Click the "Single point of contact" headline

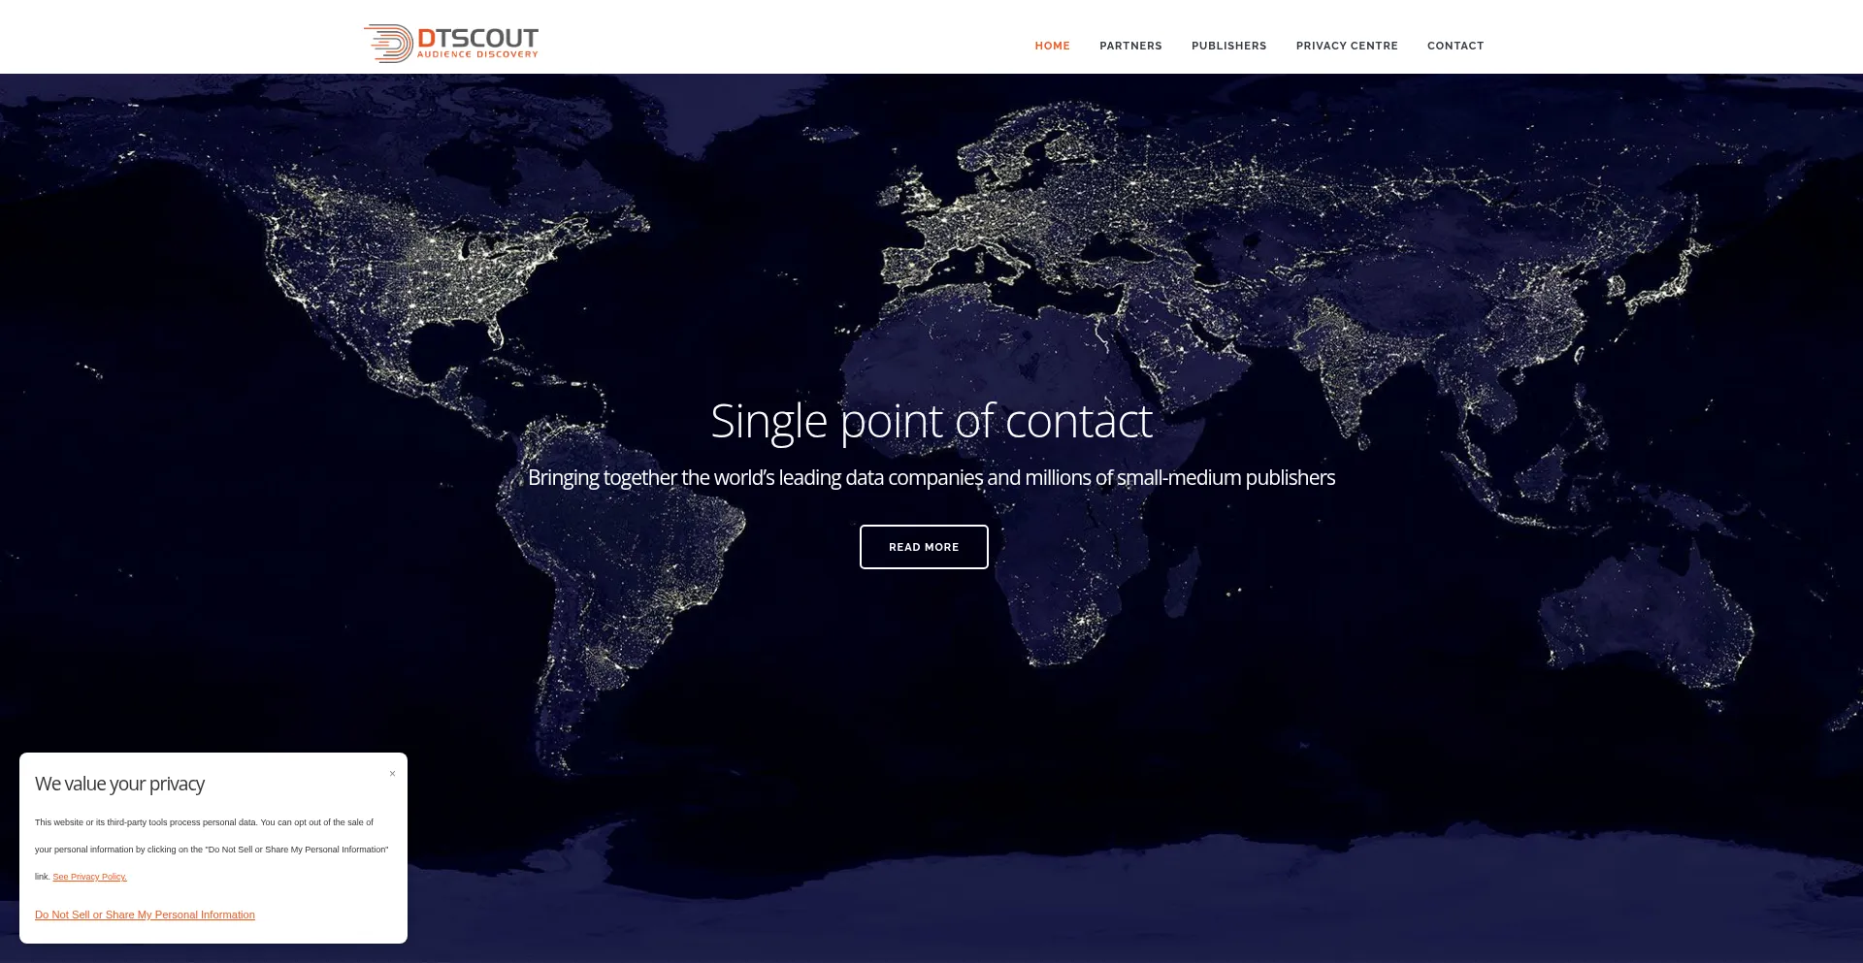[x=931, y=421]
